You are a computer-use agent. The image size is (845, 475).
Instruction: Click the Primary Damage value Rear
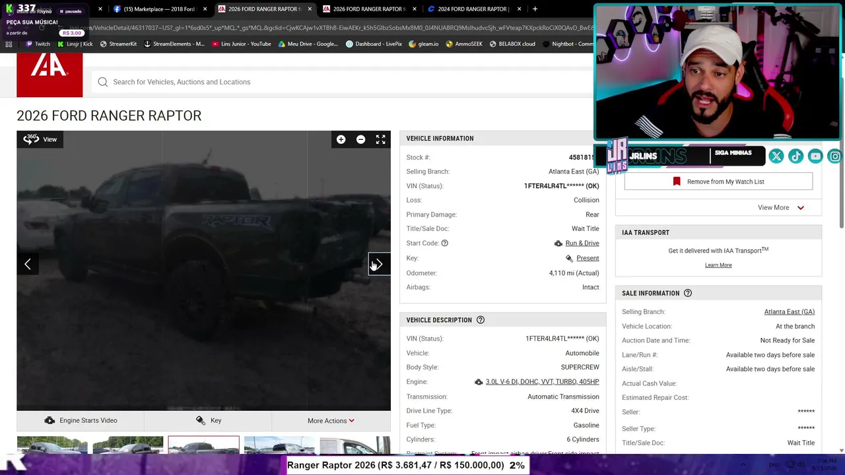592,214
